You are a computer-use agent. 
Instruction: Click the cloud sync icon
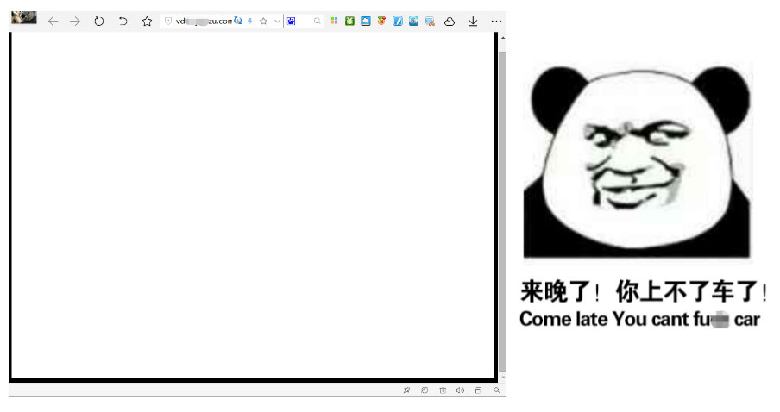(x=450, y=22)
